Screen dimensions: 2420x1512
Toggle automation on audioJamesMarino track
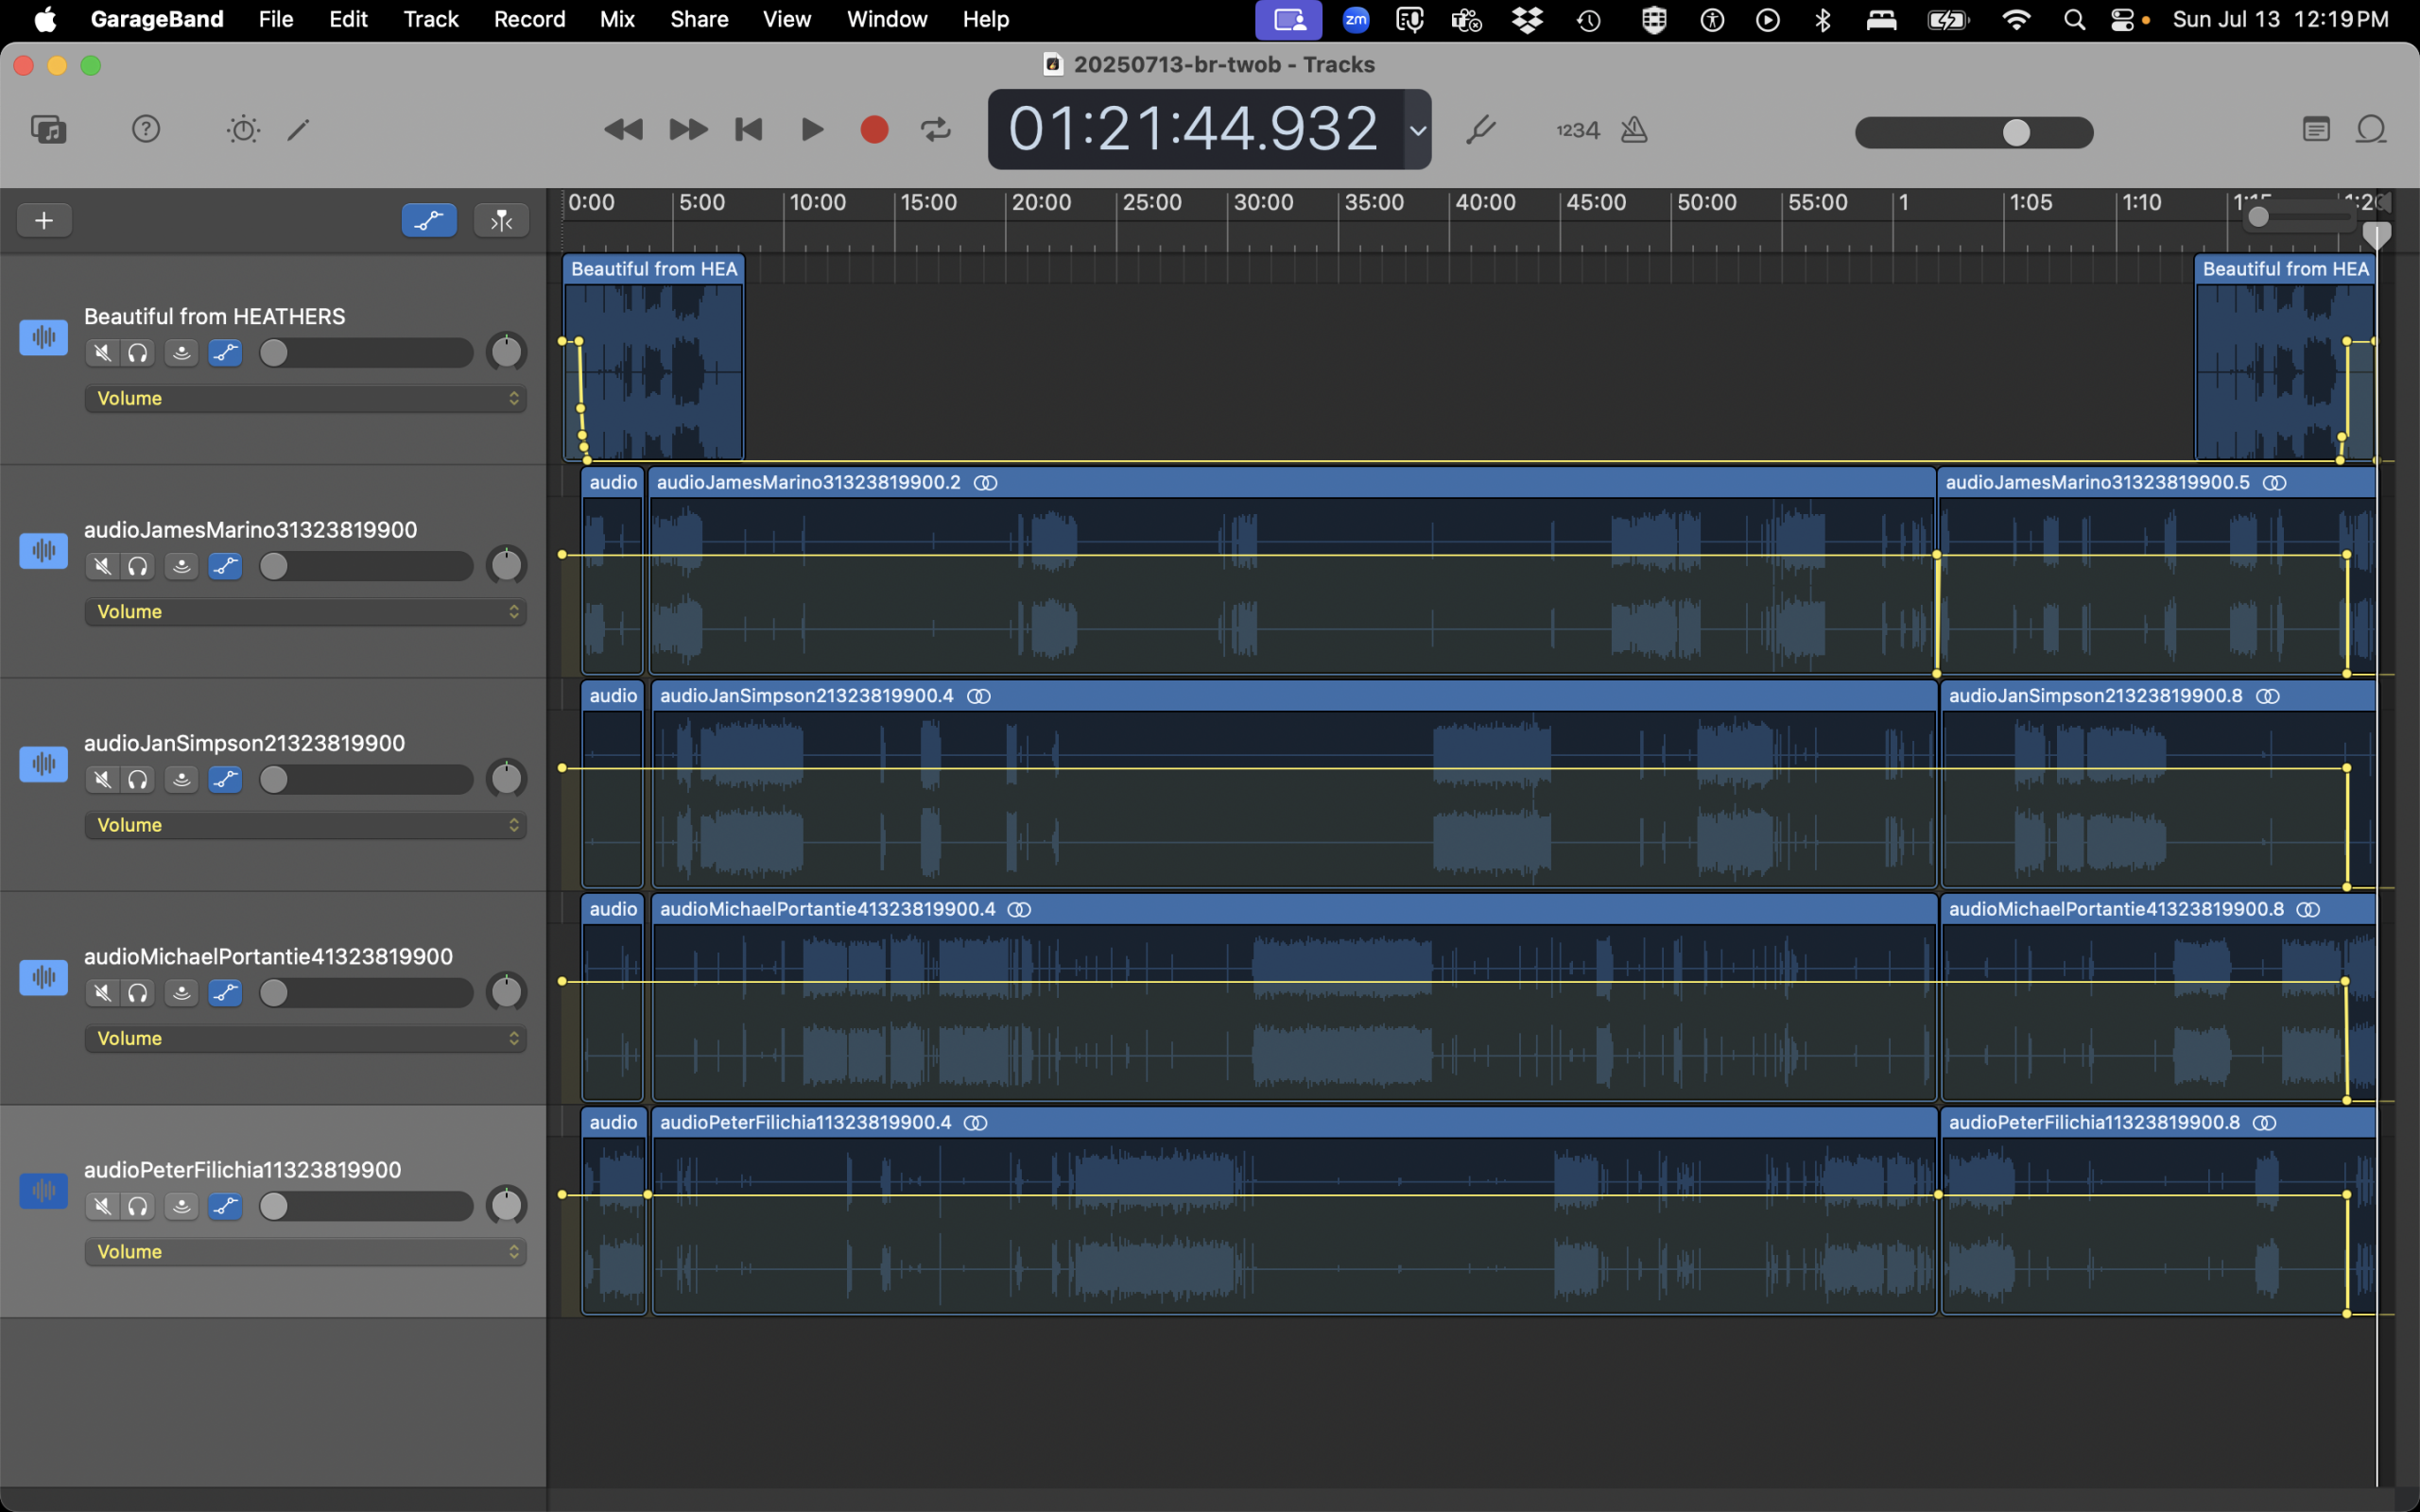pyautogui.click(x=225, y=566)
